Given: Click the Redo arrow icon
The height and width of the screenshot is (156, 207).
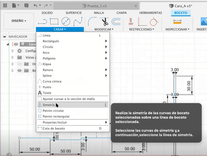Looking at the screenshot, I should point(46,5).
